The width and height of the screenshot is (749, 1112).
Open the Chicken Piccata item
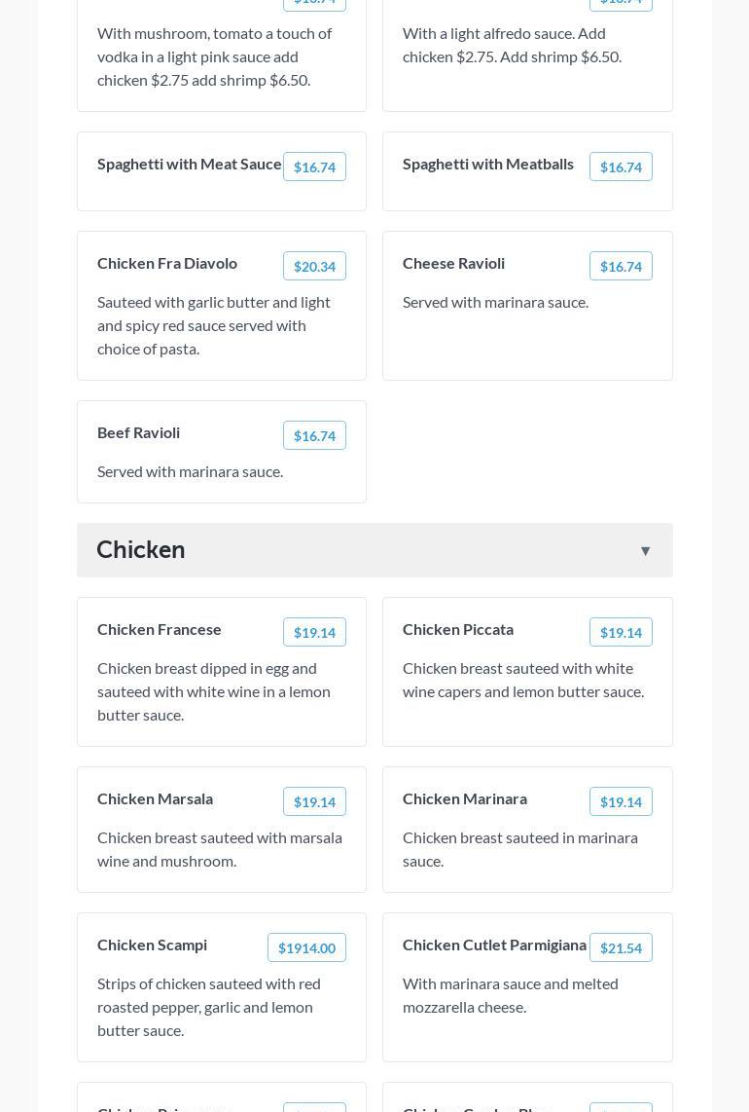coord(458,629)
